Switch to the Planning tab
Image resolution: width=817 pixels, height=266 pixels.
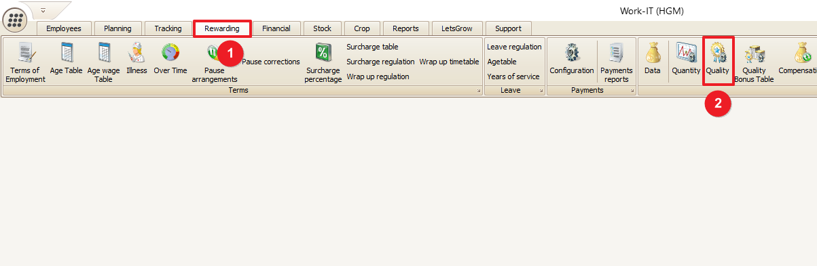point(118,28)
